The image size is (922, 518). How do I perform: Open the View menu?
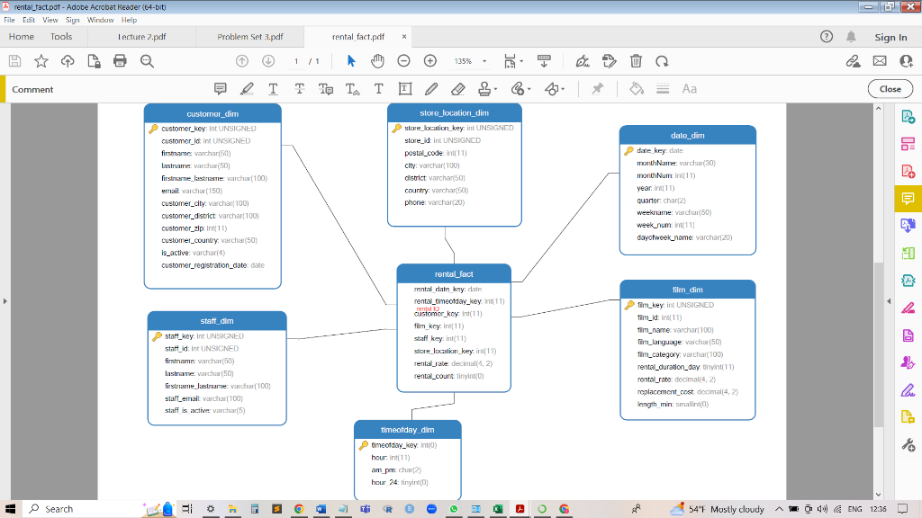tap(50, 19)
